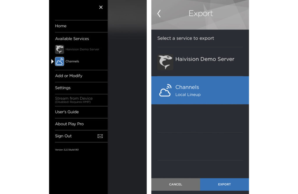Select Channels Local Lineup service row

coord(200,90)
